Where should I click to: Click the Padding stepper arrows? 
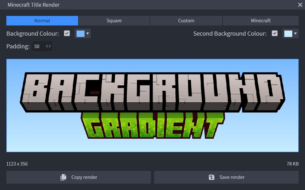click(x=48, y=46)
